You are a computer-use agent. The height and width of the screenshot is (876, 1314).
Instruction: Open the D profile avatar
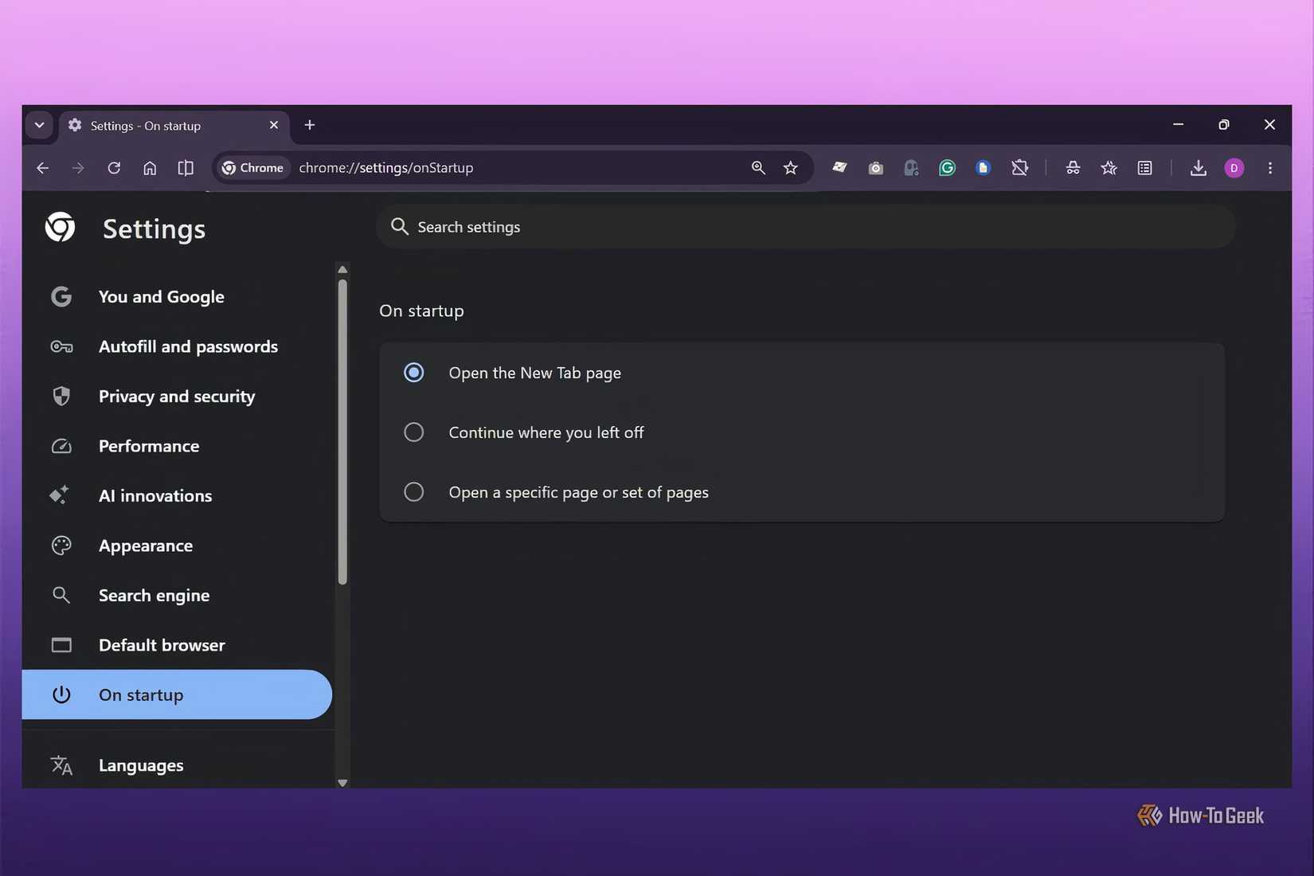point(1234,168)
